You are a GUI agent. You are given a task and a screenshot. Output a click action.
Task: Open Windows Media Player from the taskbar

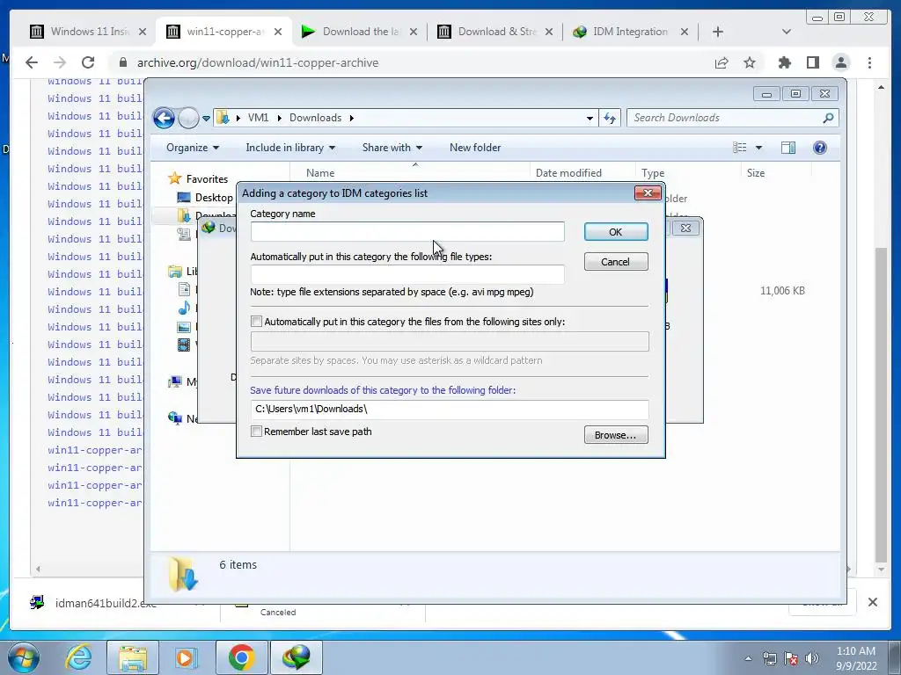point(186,657)
